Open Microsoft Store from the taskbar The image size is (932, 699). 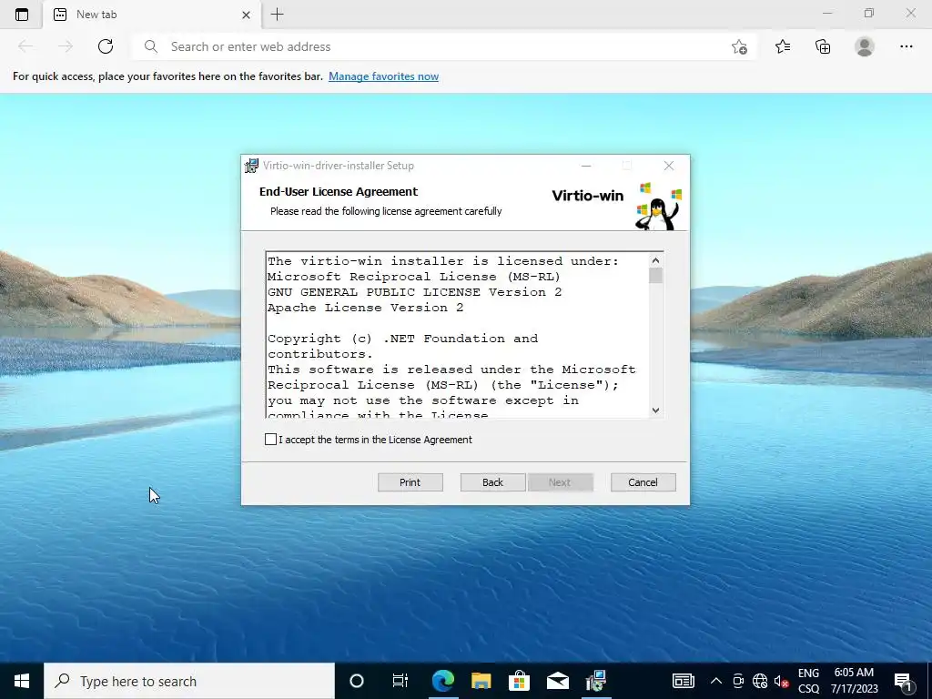coord(519,681)
